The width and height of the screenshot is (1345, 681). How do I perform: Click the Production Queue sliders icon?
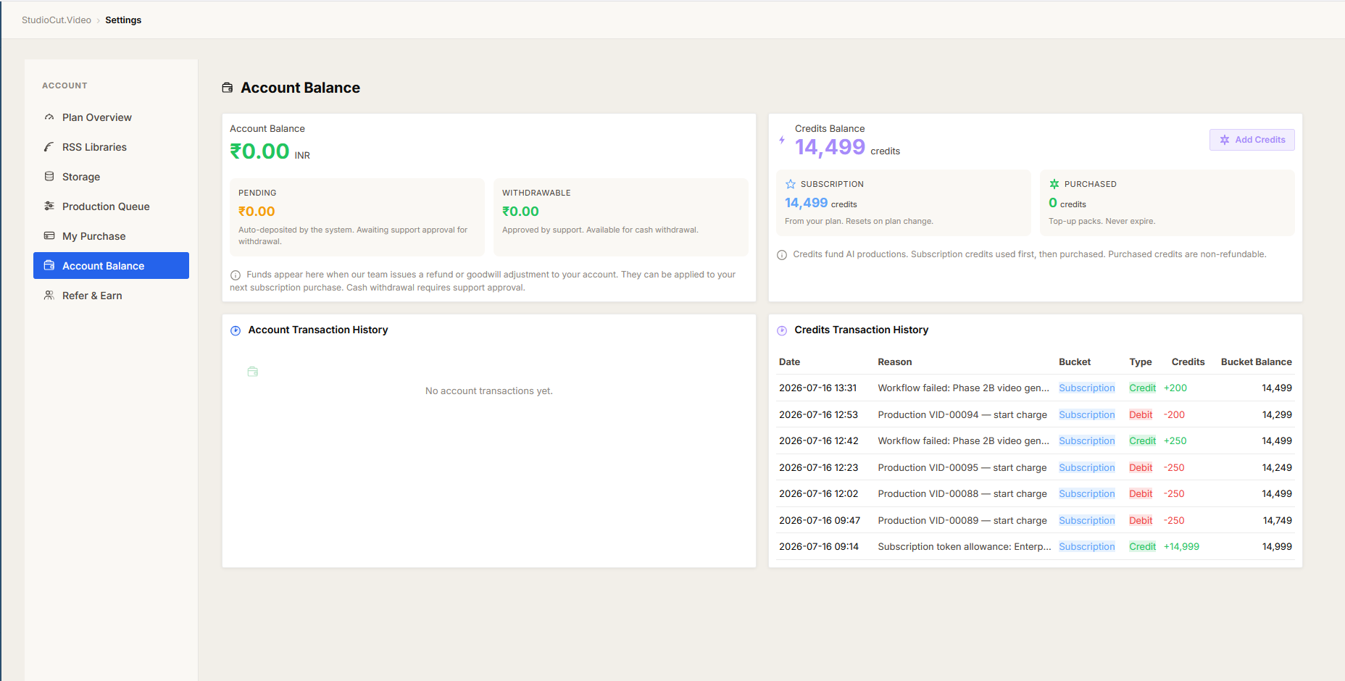(x=49, y=206)
